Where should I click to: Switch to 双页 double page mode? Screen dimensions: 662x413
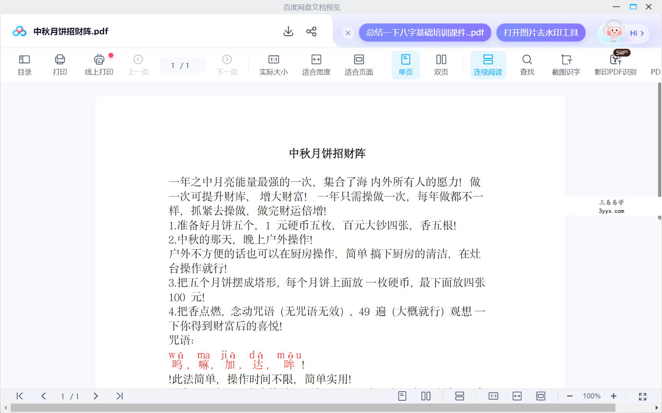point(441,65)
